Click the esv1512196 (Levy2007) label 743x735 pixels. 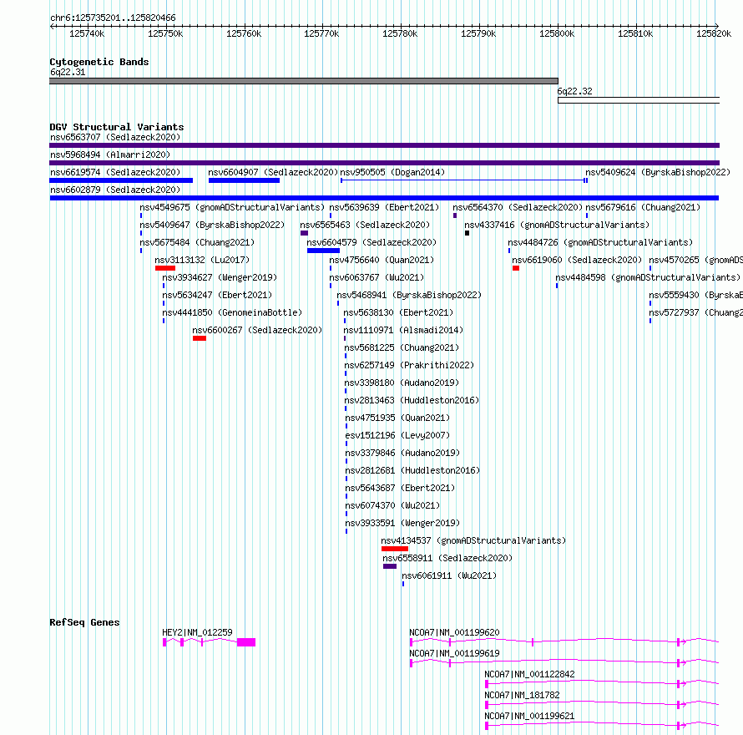397,435
